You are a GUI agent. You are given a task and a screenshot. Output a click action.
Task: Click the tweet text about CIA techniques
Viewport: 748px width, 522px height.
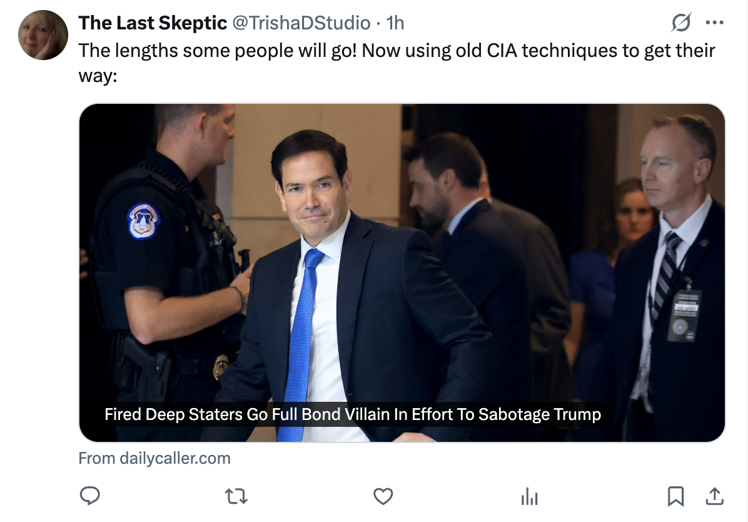[x=397, y=50]
